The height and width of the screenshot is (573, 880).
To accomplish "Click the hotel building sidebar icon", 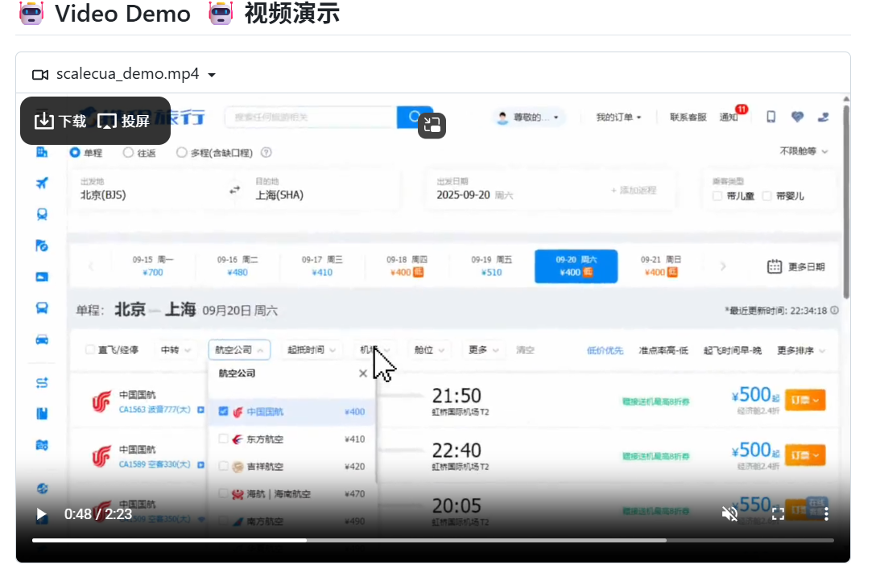I will (x=42, y=153).
